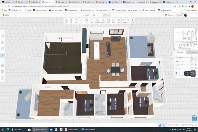Open the search tool in left sidebar
198x132 pixels.
3,36
